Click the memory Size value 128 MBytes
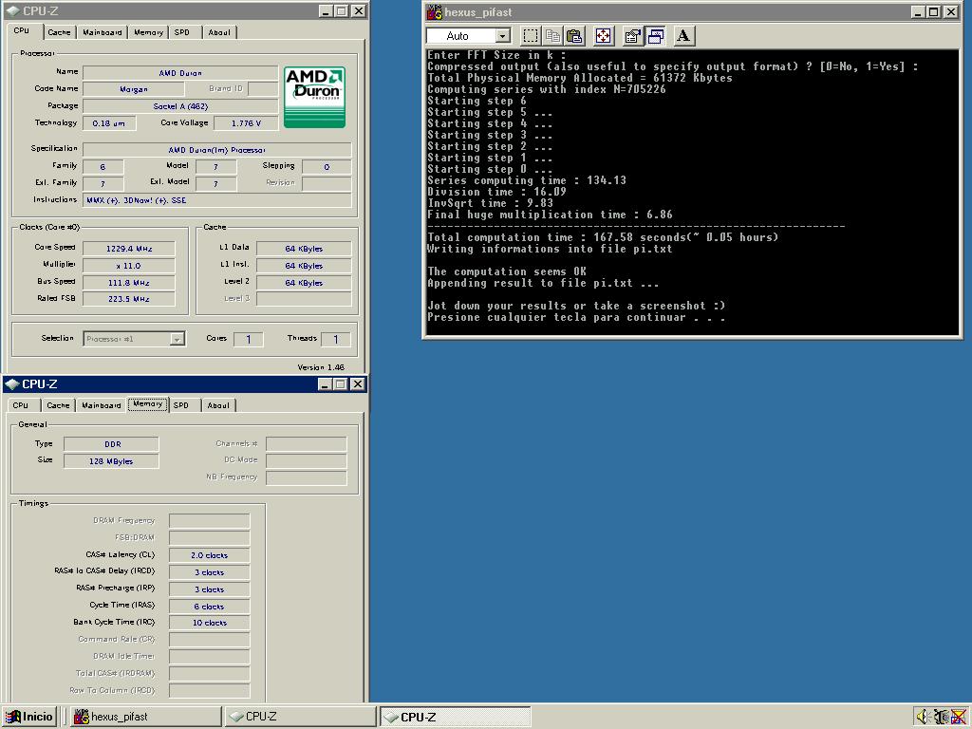 (x=112, y=461)
